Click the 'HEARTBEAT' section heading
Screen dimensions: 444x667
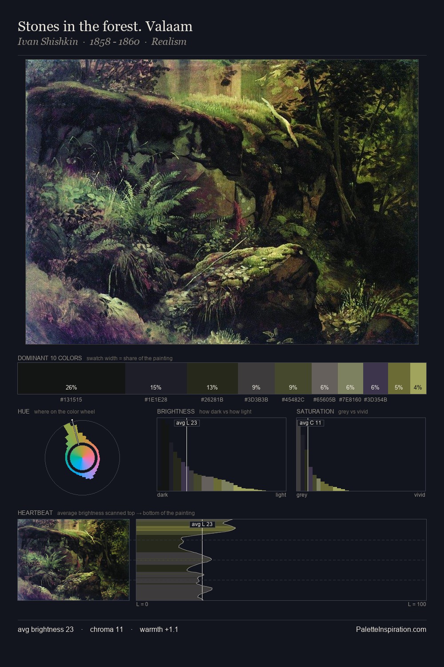(x=35, y=513)
